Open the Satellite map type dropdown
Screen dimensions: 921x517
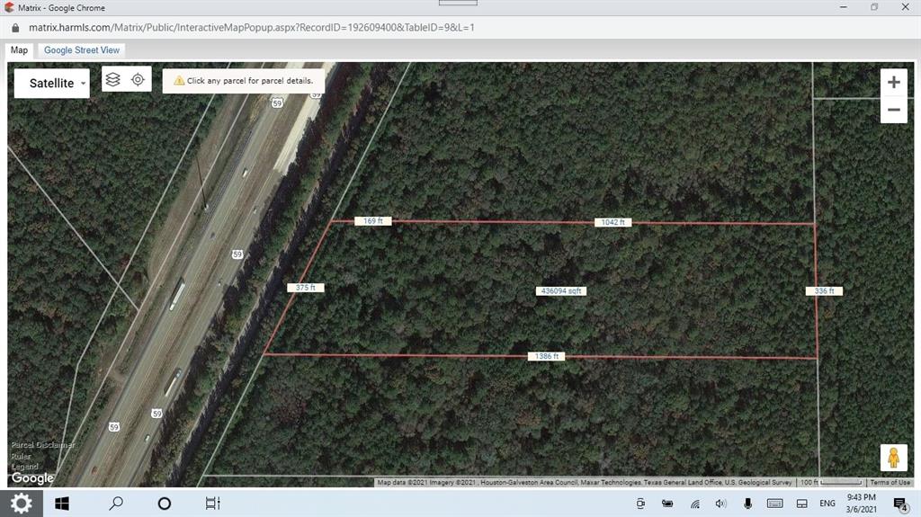tap(52, 84)
